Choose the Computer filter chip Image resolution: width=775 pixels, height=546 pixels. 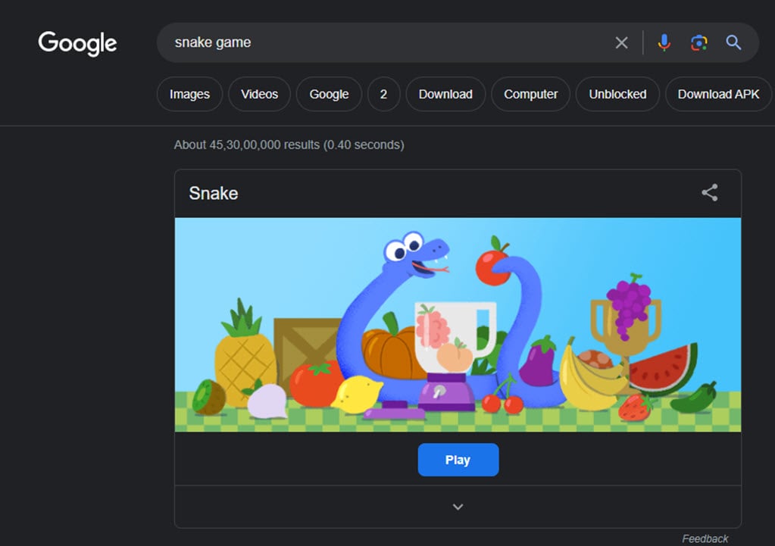530,95
